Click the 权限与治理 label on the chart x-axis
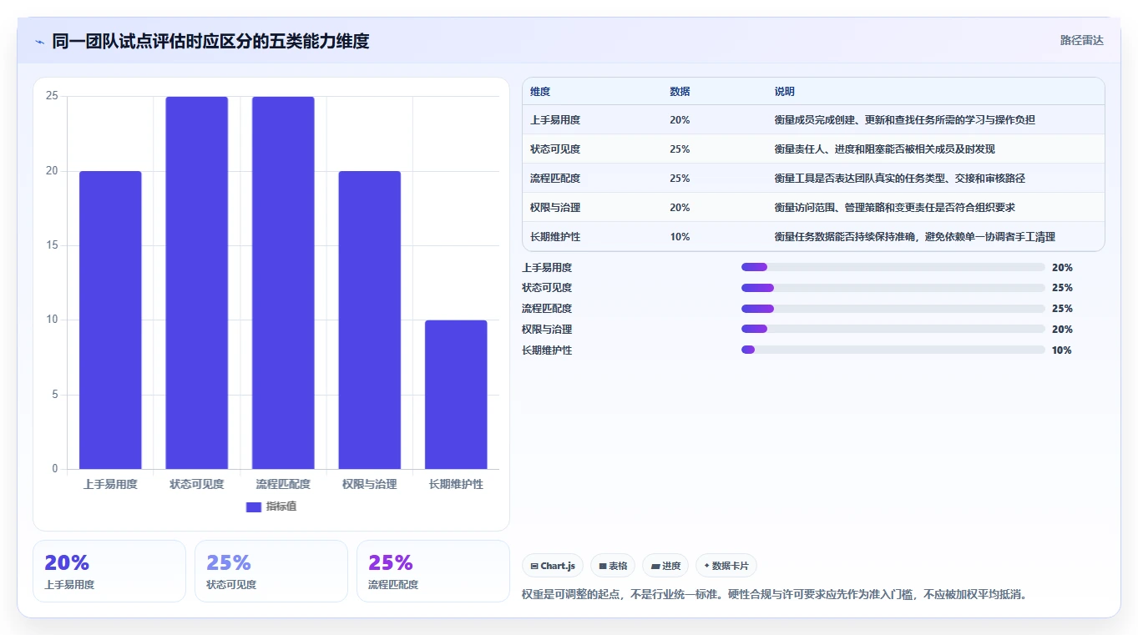The width and height of the screenshot is (1138, 635). (x=370, y=484)
